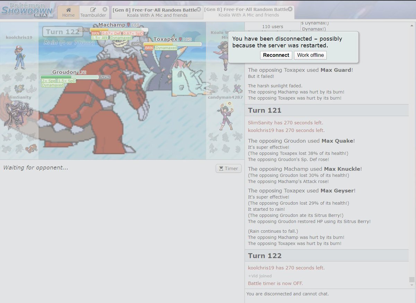Select the active second Free-For-All Random Battle tab

[x=249, y=12]
